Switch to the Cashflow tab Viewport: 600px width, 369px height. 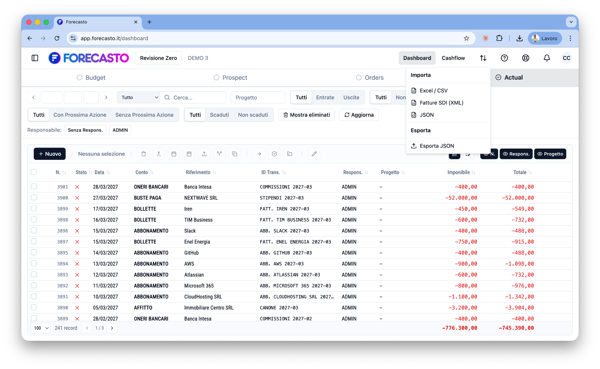click(453, 58)
